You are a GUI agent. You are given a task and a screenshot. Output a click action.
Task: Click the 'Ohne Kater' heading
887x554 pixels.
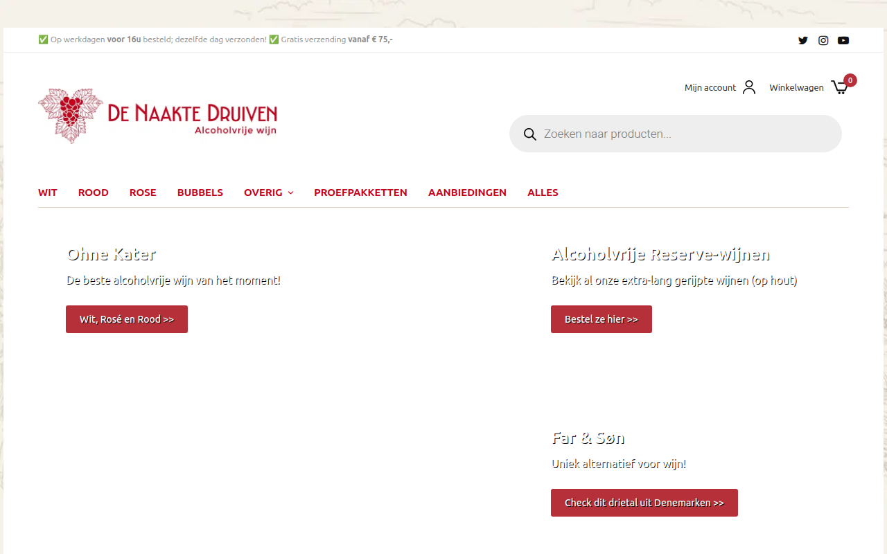coord(111,254)
